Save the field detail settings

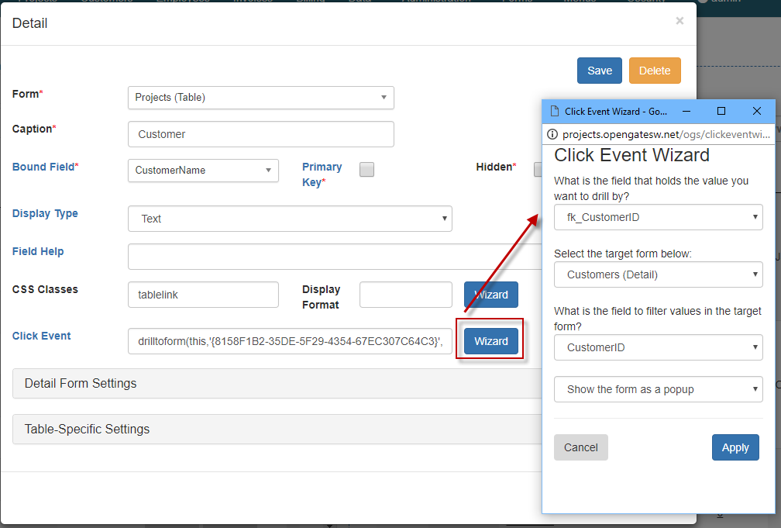click(599, 70)
